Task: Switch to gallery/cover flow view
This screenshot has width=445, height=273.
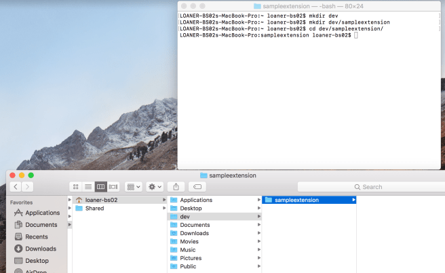Action: [113, 186]
